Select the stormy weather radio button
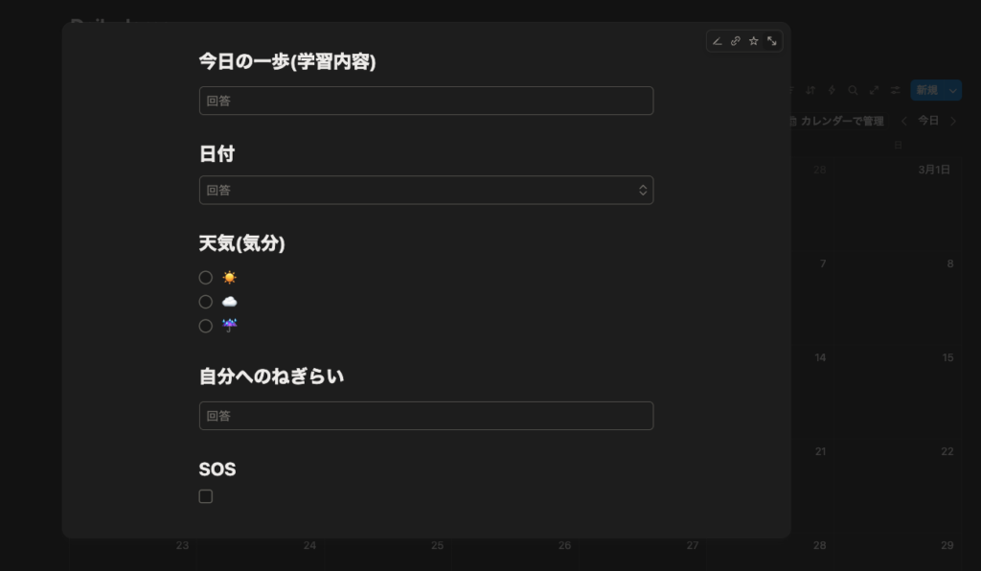The width and height of the screenshot is (981, 571). [205, 326]
